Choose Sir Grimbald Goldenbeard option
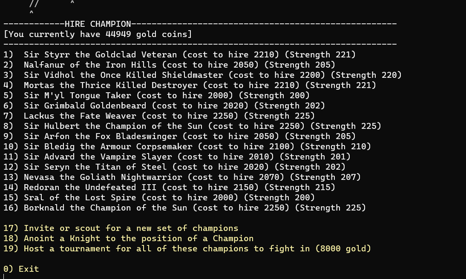 coord(164,105)
